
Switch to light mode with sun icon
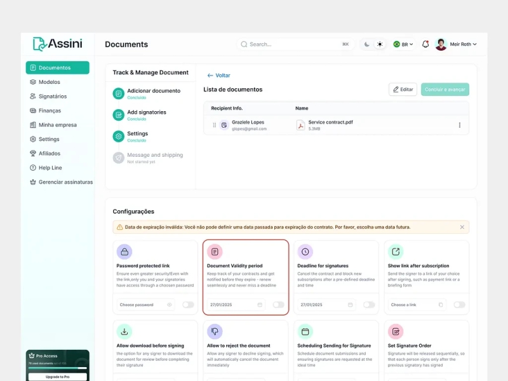click(380, 44)
